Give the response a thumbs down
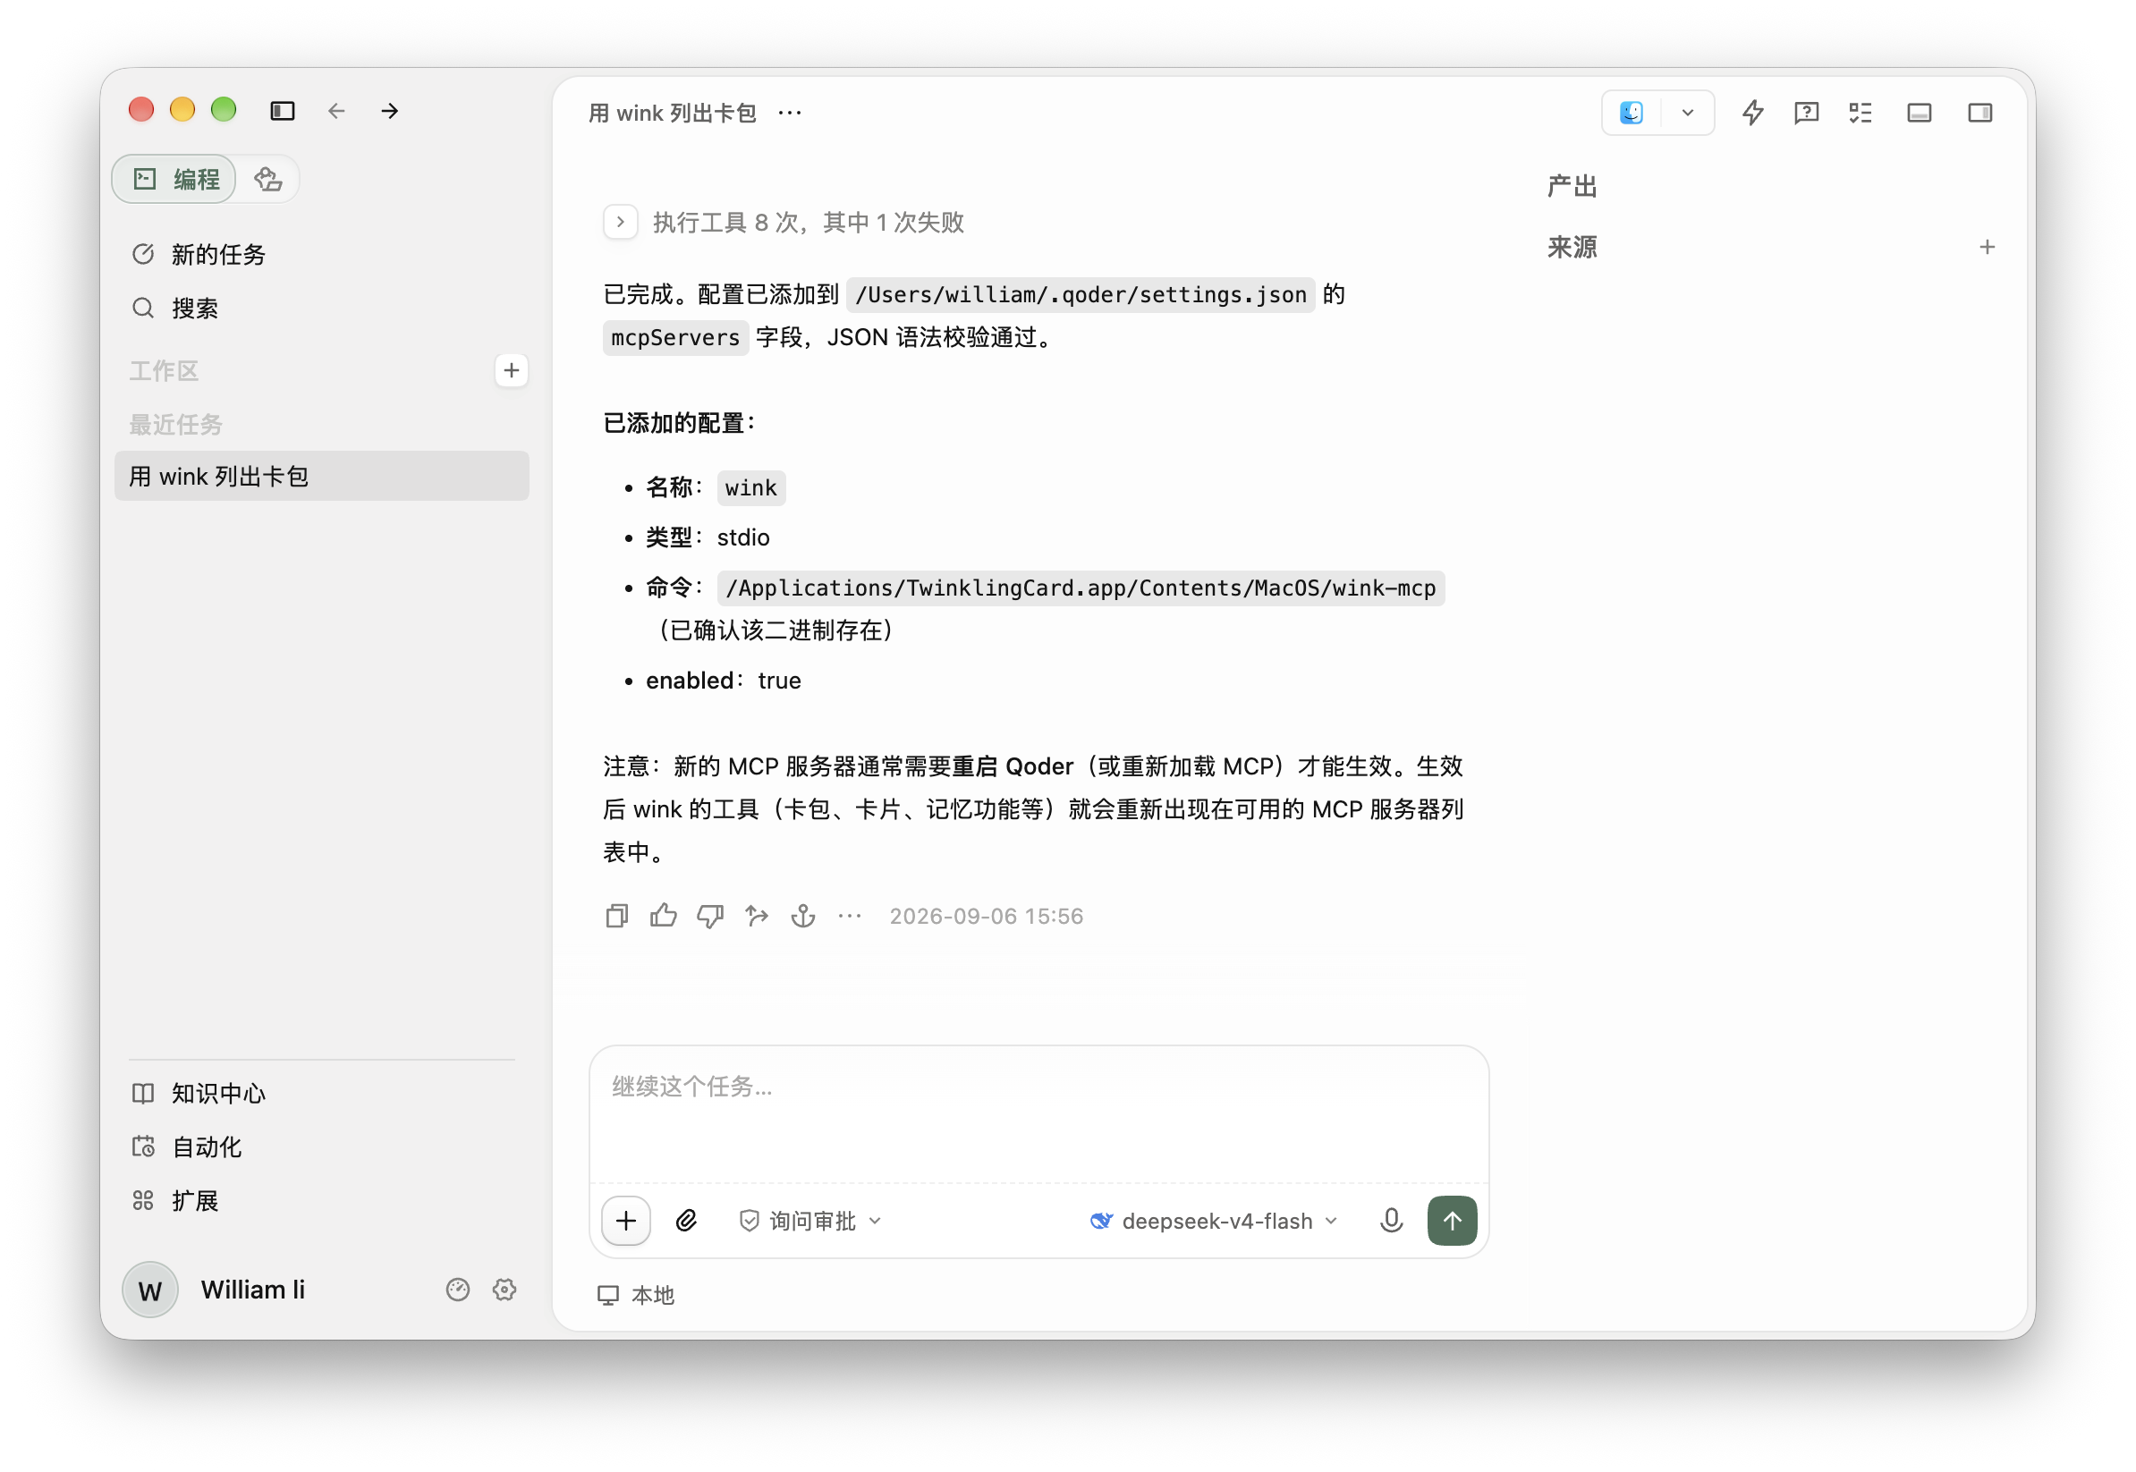This screenshot has height=1472, width=2136. [x=710, y=917]
